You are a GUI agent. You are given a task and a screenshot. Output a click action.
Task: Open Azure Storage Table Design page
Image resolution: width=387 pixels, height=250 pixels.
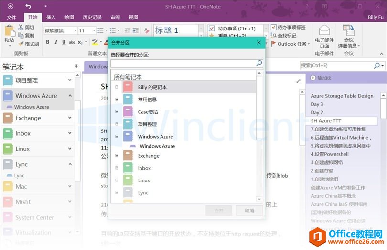click(342, 96)
